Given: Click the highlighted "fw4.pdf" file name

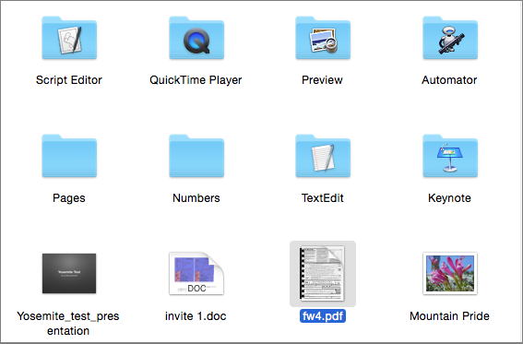Looking at the screenshot, I should click(323, 316).
